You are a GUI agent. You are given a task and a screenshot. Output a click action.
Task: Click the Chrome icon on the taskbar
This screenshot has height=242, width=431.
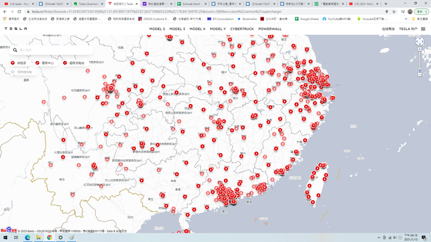50,238
